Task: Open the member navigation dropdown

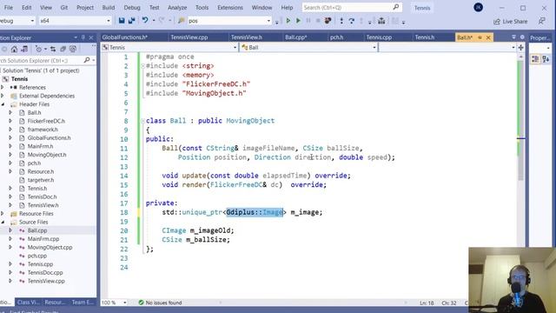Action: [x=513, y=47]
